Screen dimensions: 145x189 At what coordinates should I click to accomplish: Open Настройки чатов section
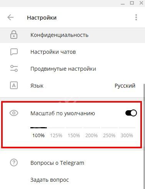(72, 52)
